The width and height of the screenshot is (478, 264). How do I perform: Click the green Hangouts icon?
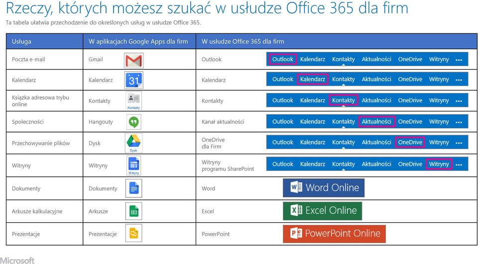click(134, 122)
